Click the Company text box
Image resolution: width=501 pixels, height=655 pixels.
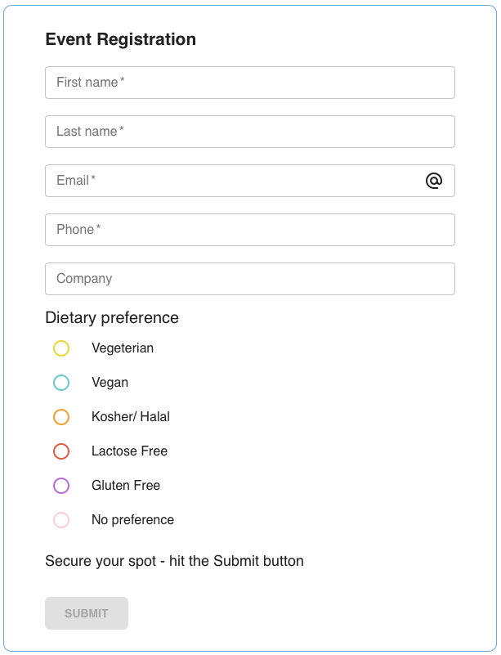(x=249, y=279)
